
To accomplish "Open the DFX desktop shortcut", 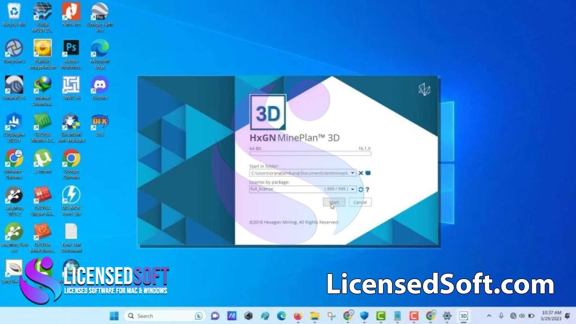I will (100, 125).
